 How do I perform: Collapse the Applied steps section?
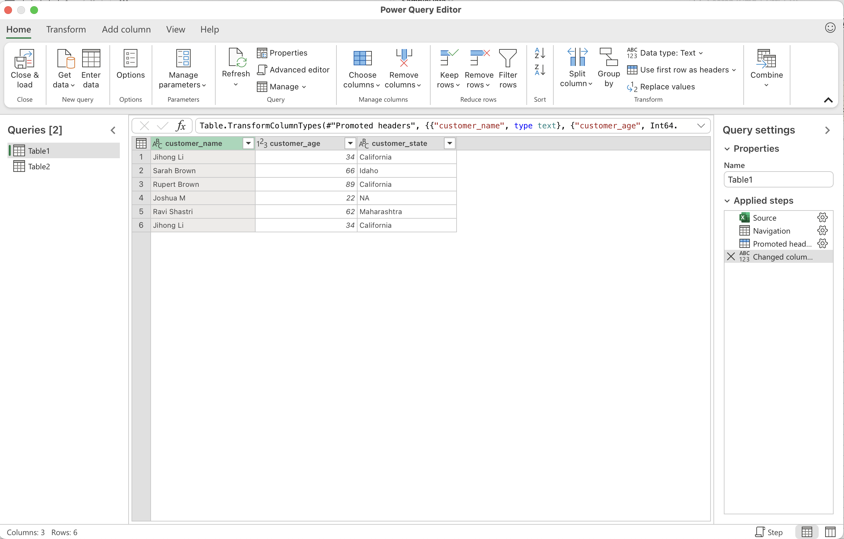click(727, 200)
